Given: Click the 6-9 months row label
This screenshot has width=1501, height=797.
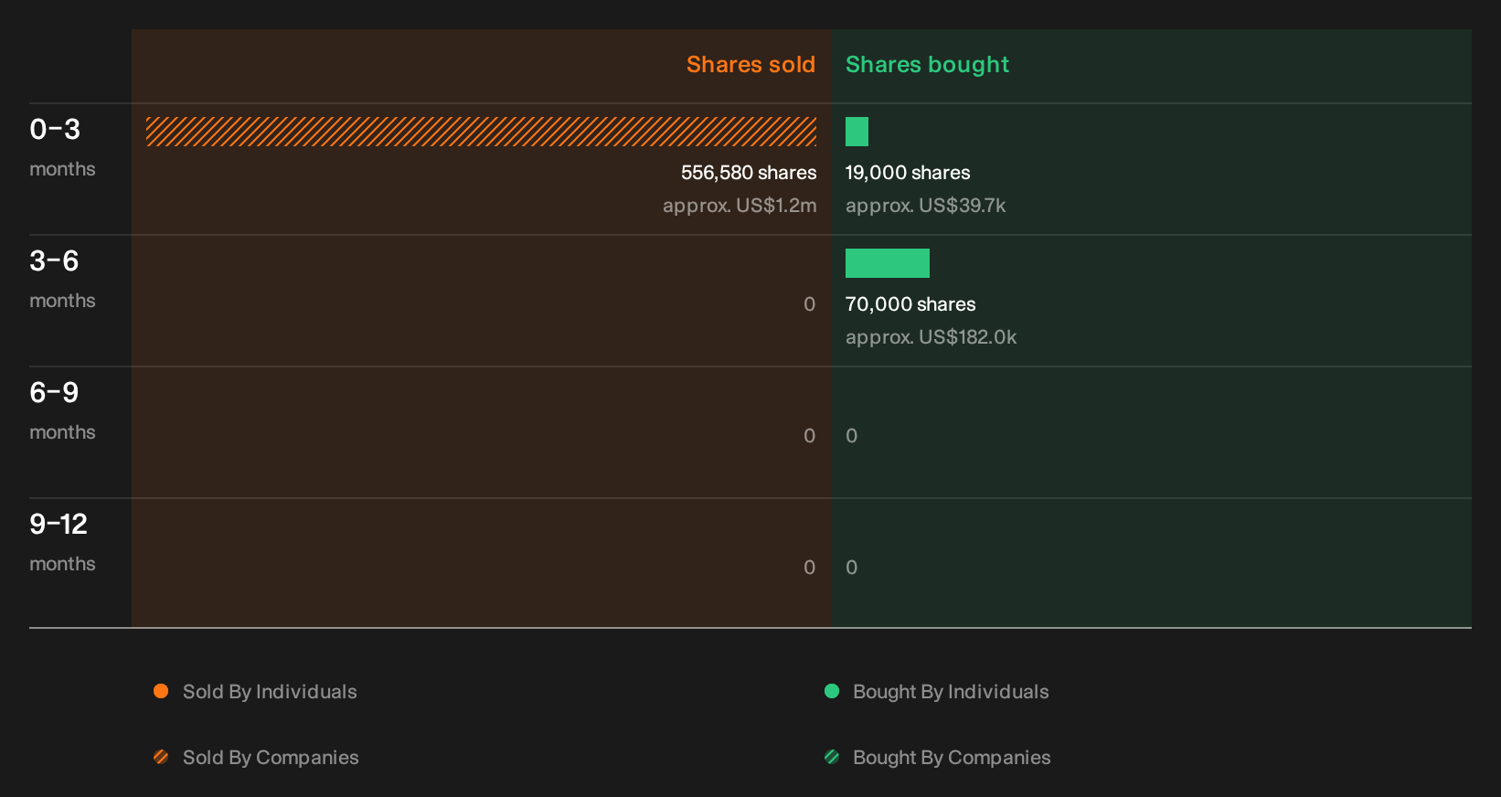Looking at the screenshot, I should [62, 410].
